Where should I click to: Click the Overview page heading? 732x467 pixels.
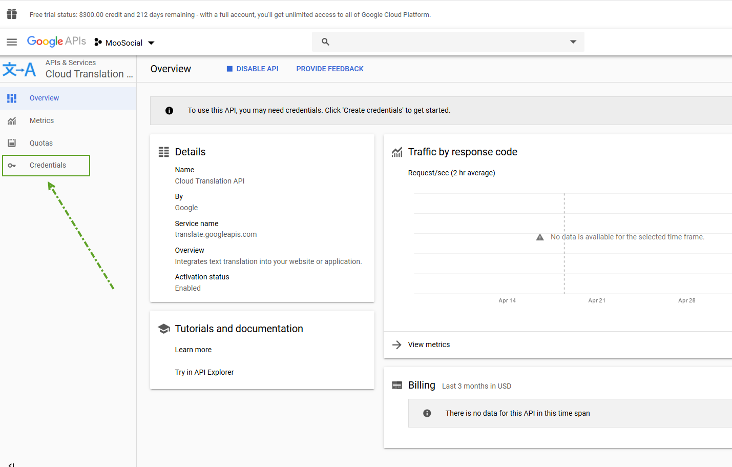pos(171,69)
